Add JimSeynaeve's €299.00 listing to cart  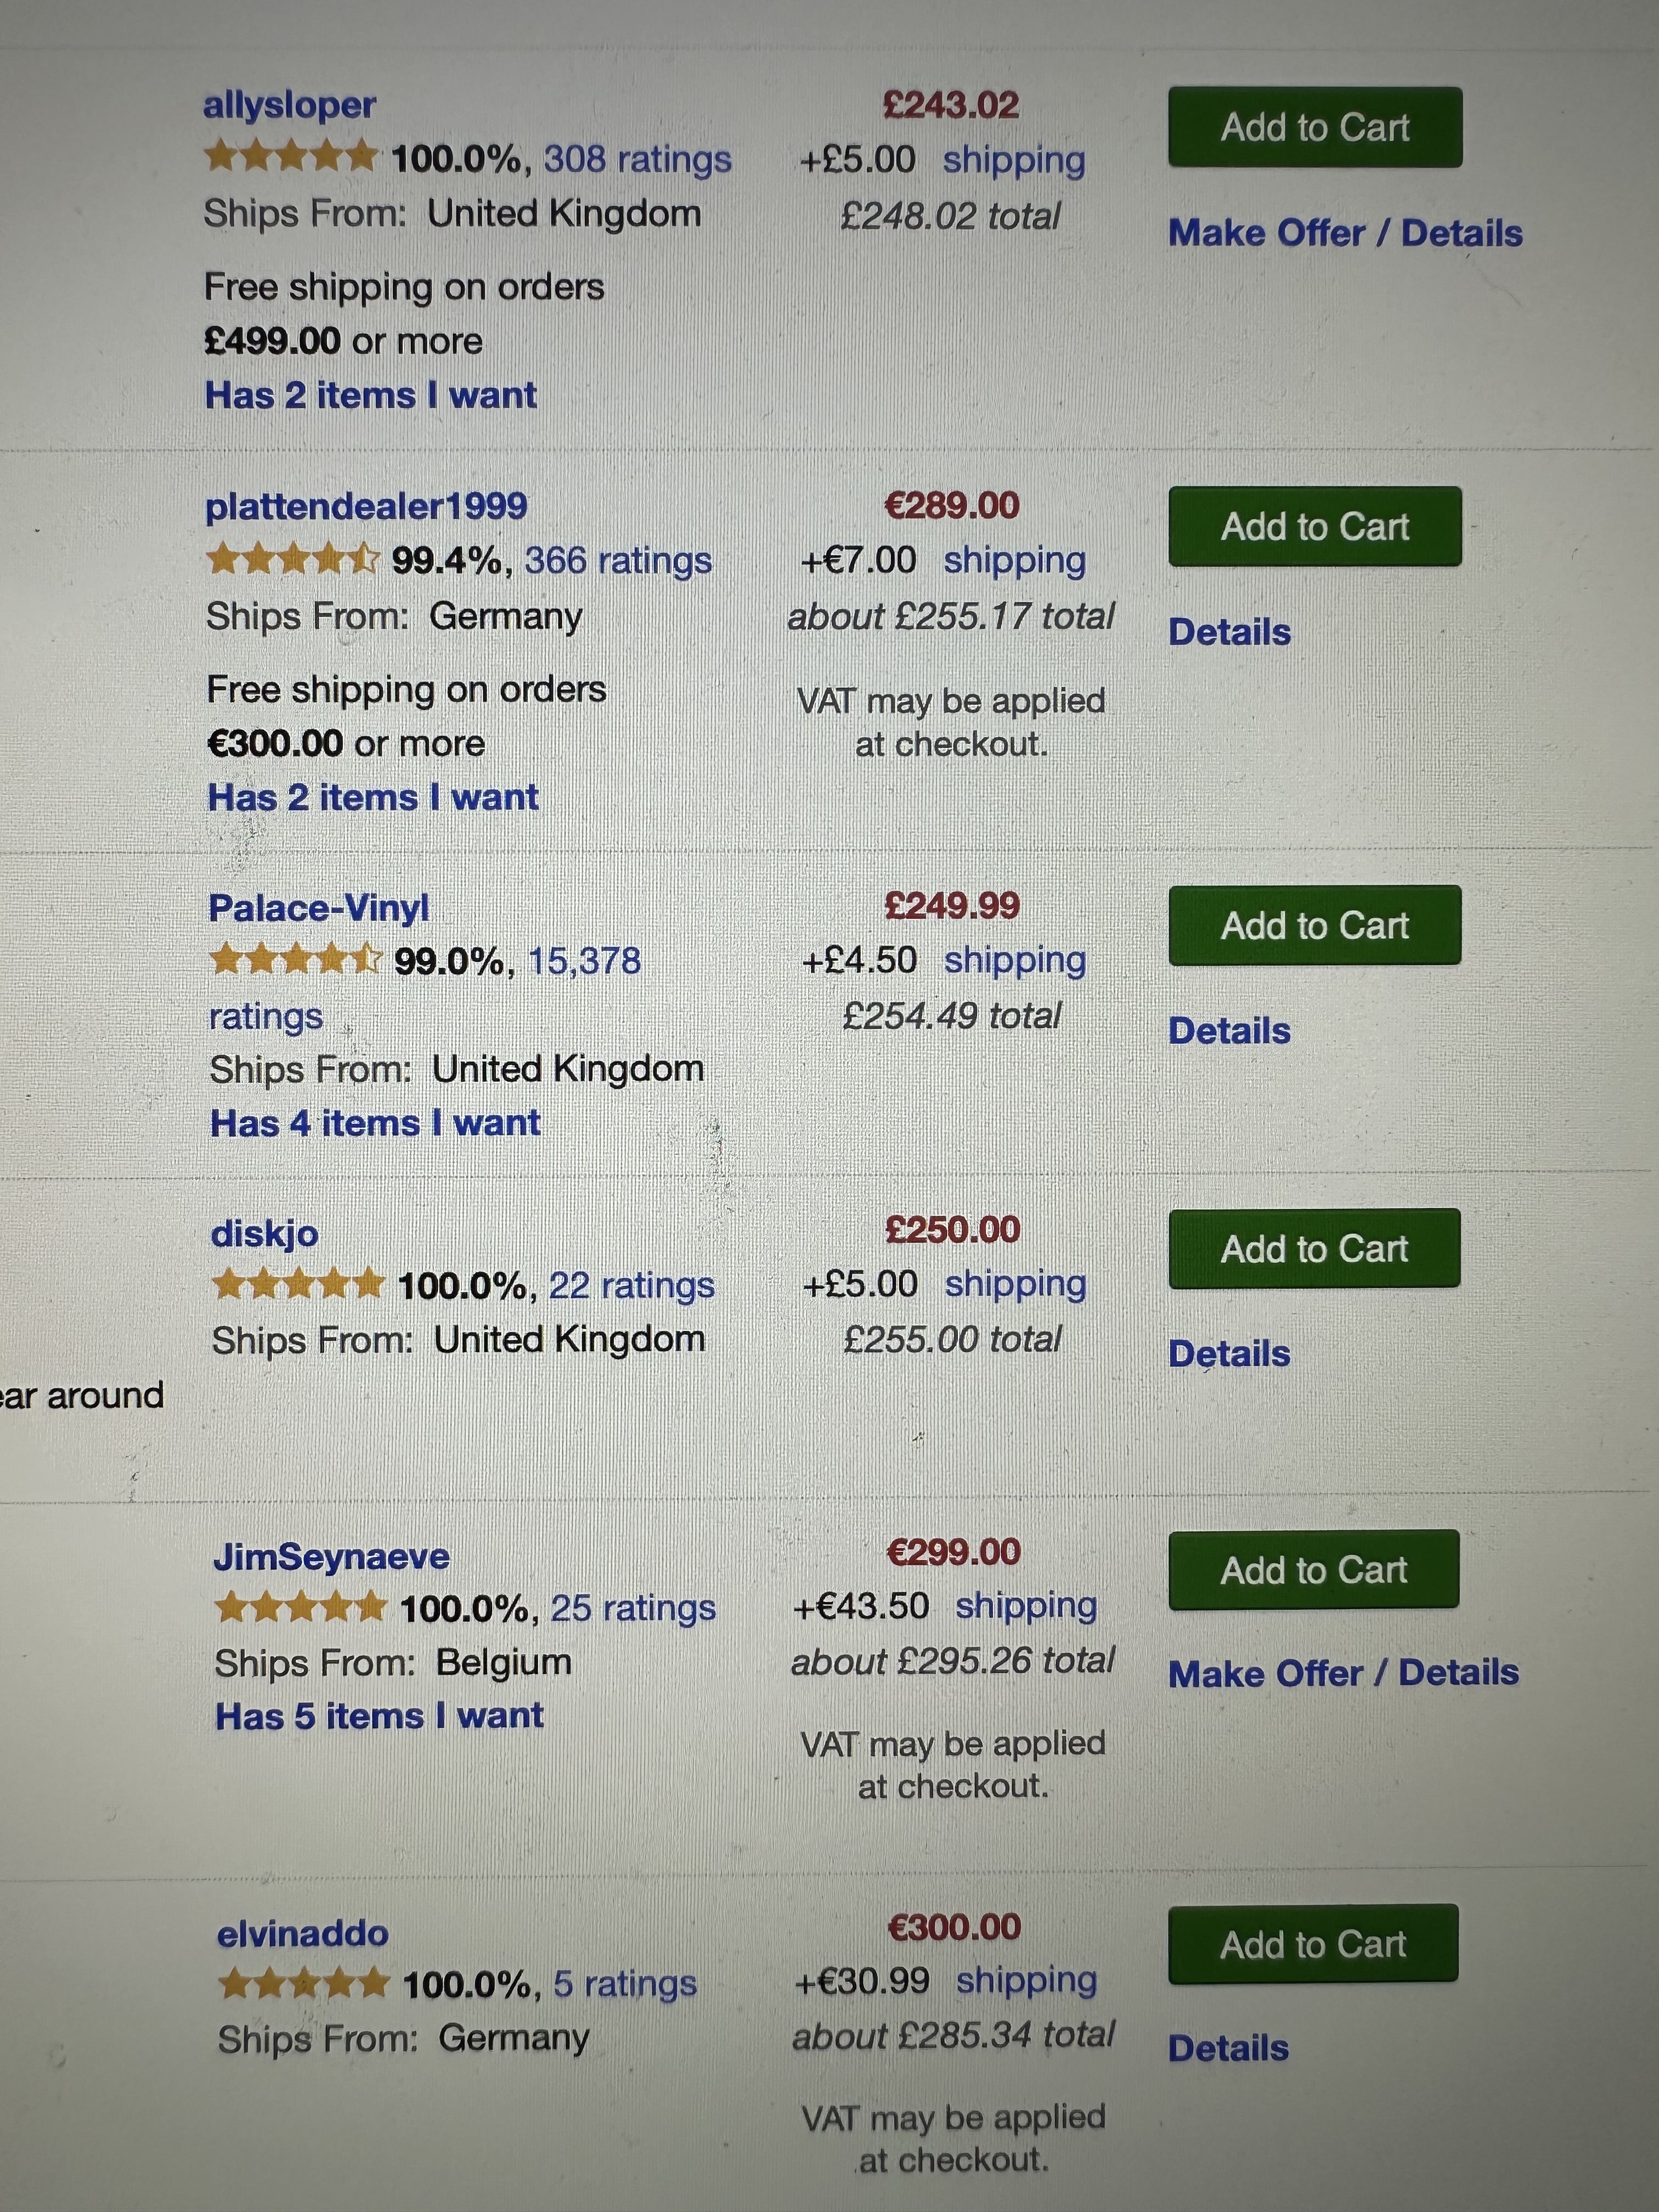(x=1313, y=1569)
